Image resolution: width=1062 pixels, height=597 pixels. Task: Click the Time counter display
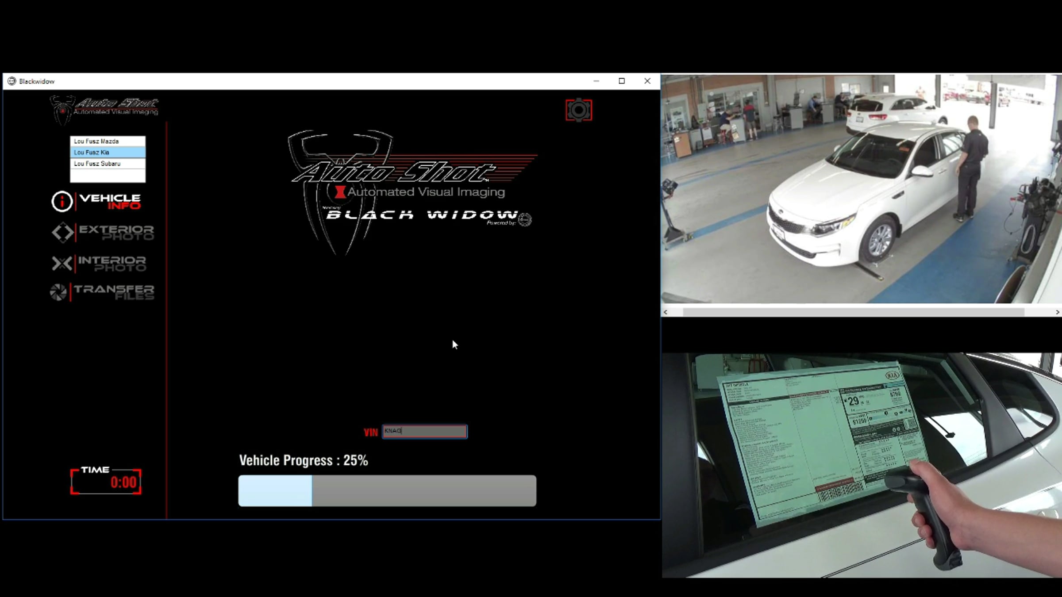pyautogui.click(x=106, y=481)
